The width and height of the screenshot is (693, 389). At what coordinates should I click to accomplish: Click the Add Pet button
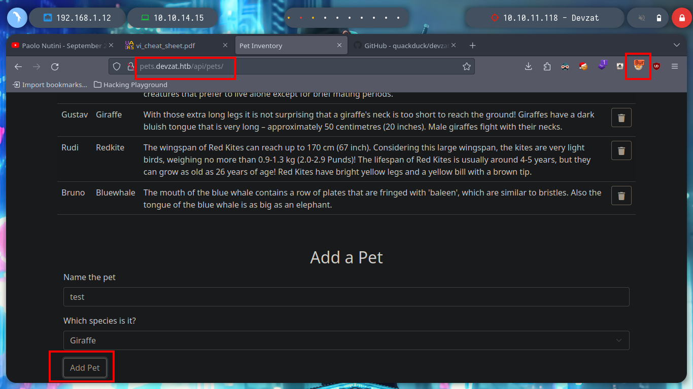[x=85, y=368]
